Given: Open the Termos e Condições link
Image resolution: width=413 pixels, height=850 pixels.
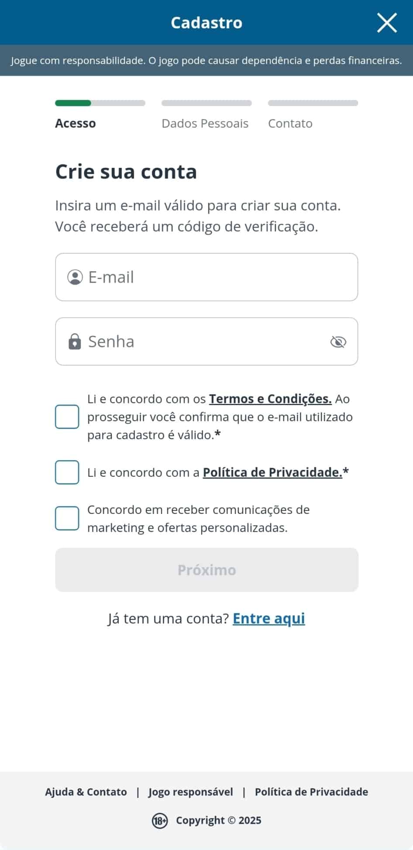Looking at the screenshot, I should [x=270, y=399].
